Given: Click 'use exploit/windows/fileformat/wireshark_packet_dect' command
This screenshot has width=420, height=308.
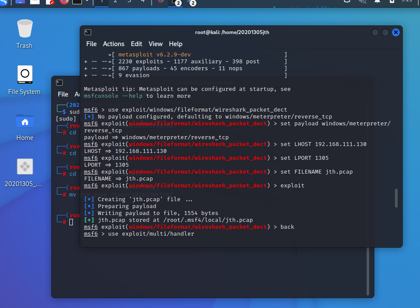Looking at the screenshot, I should pyautogui.click(x=197, y=110).
